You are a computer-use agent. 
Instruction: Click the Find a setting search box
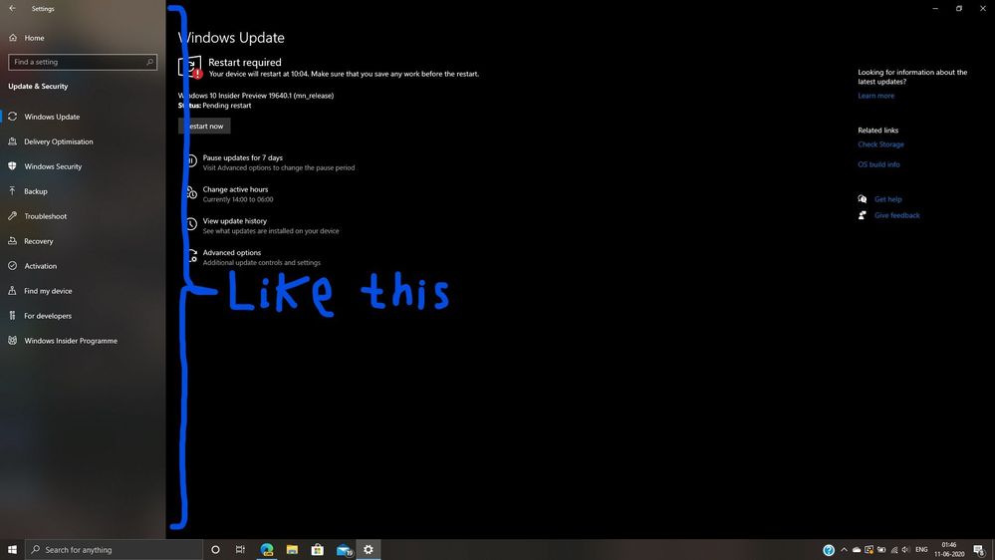(x=83, y=62)
